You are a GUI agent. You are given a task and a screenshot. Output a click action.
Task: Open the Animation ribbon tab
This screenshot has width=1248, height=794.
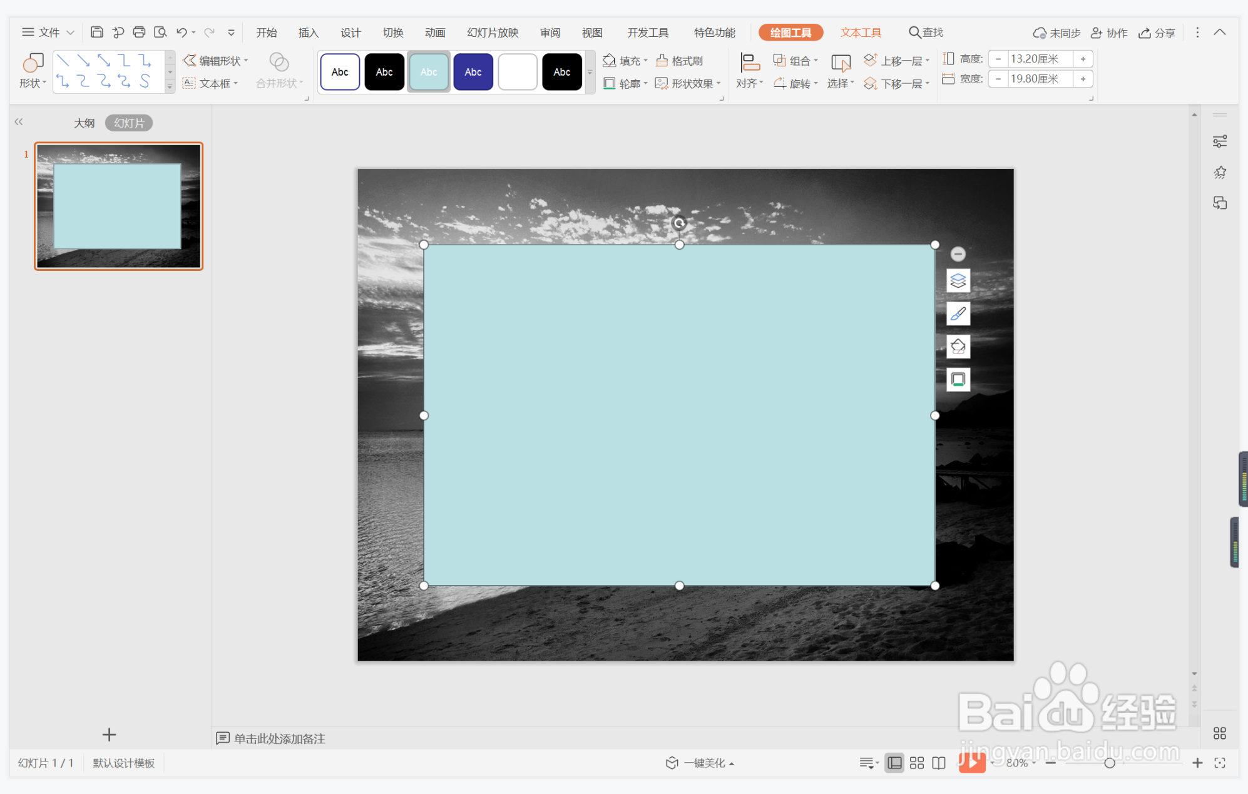click(435, 33)
